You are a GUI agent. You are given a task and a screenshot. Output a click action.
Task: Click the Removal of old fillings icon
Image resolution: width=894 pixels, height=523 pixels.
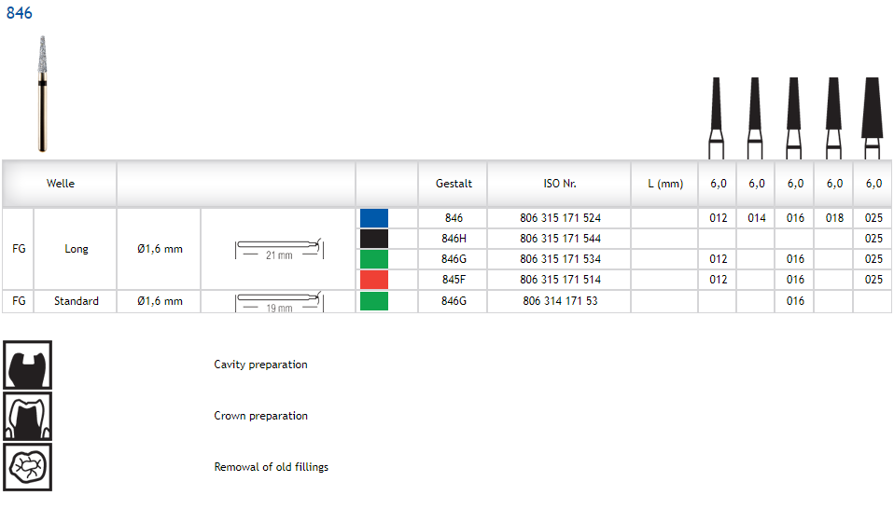click(x=28, y=467)
